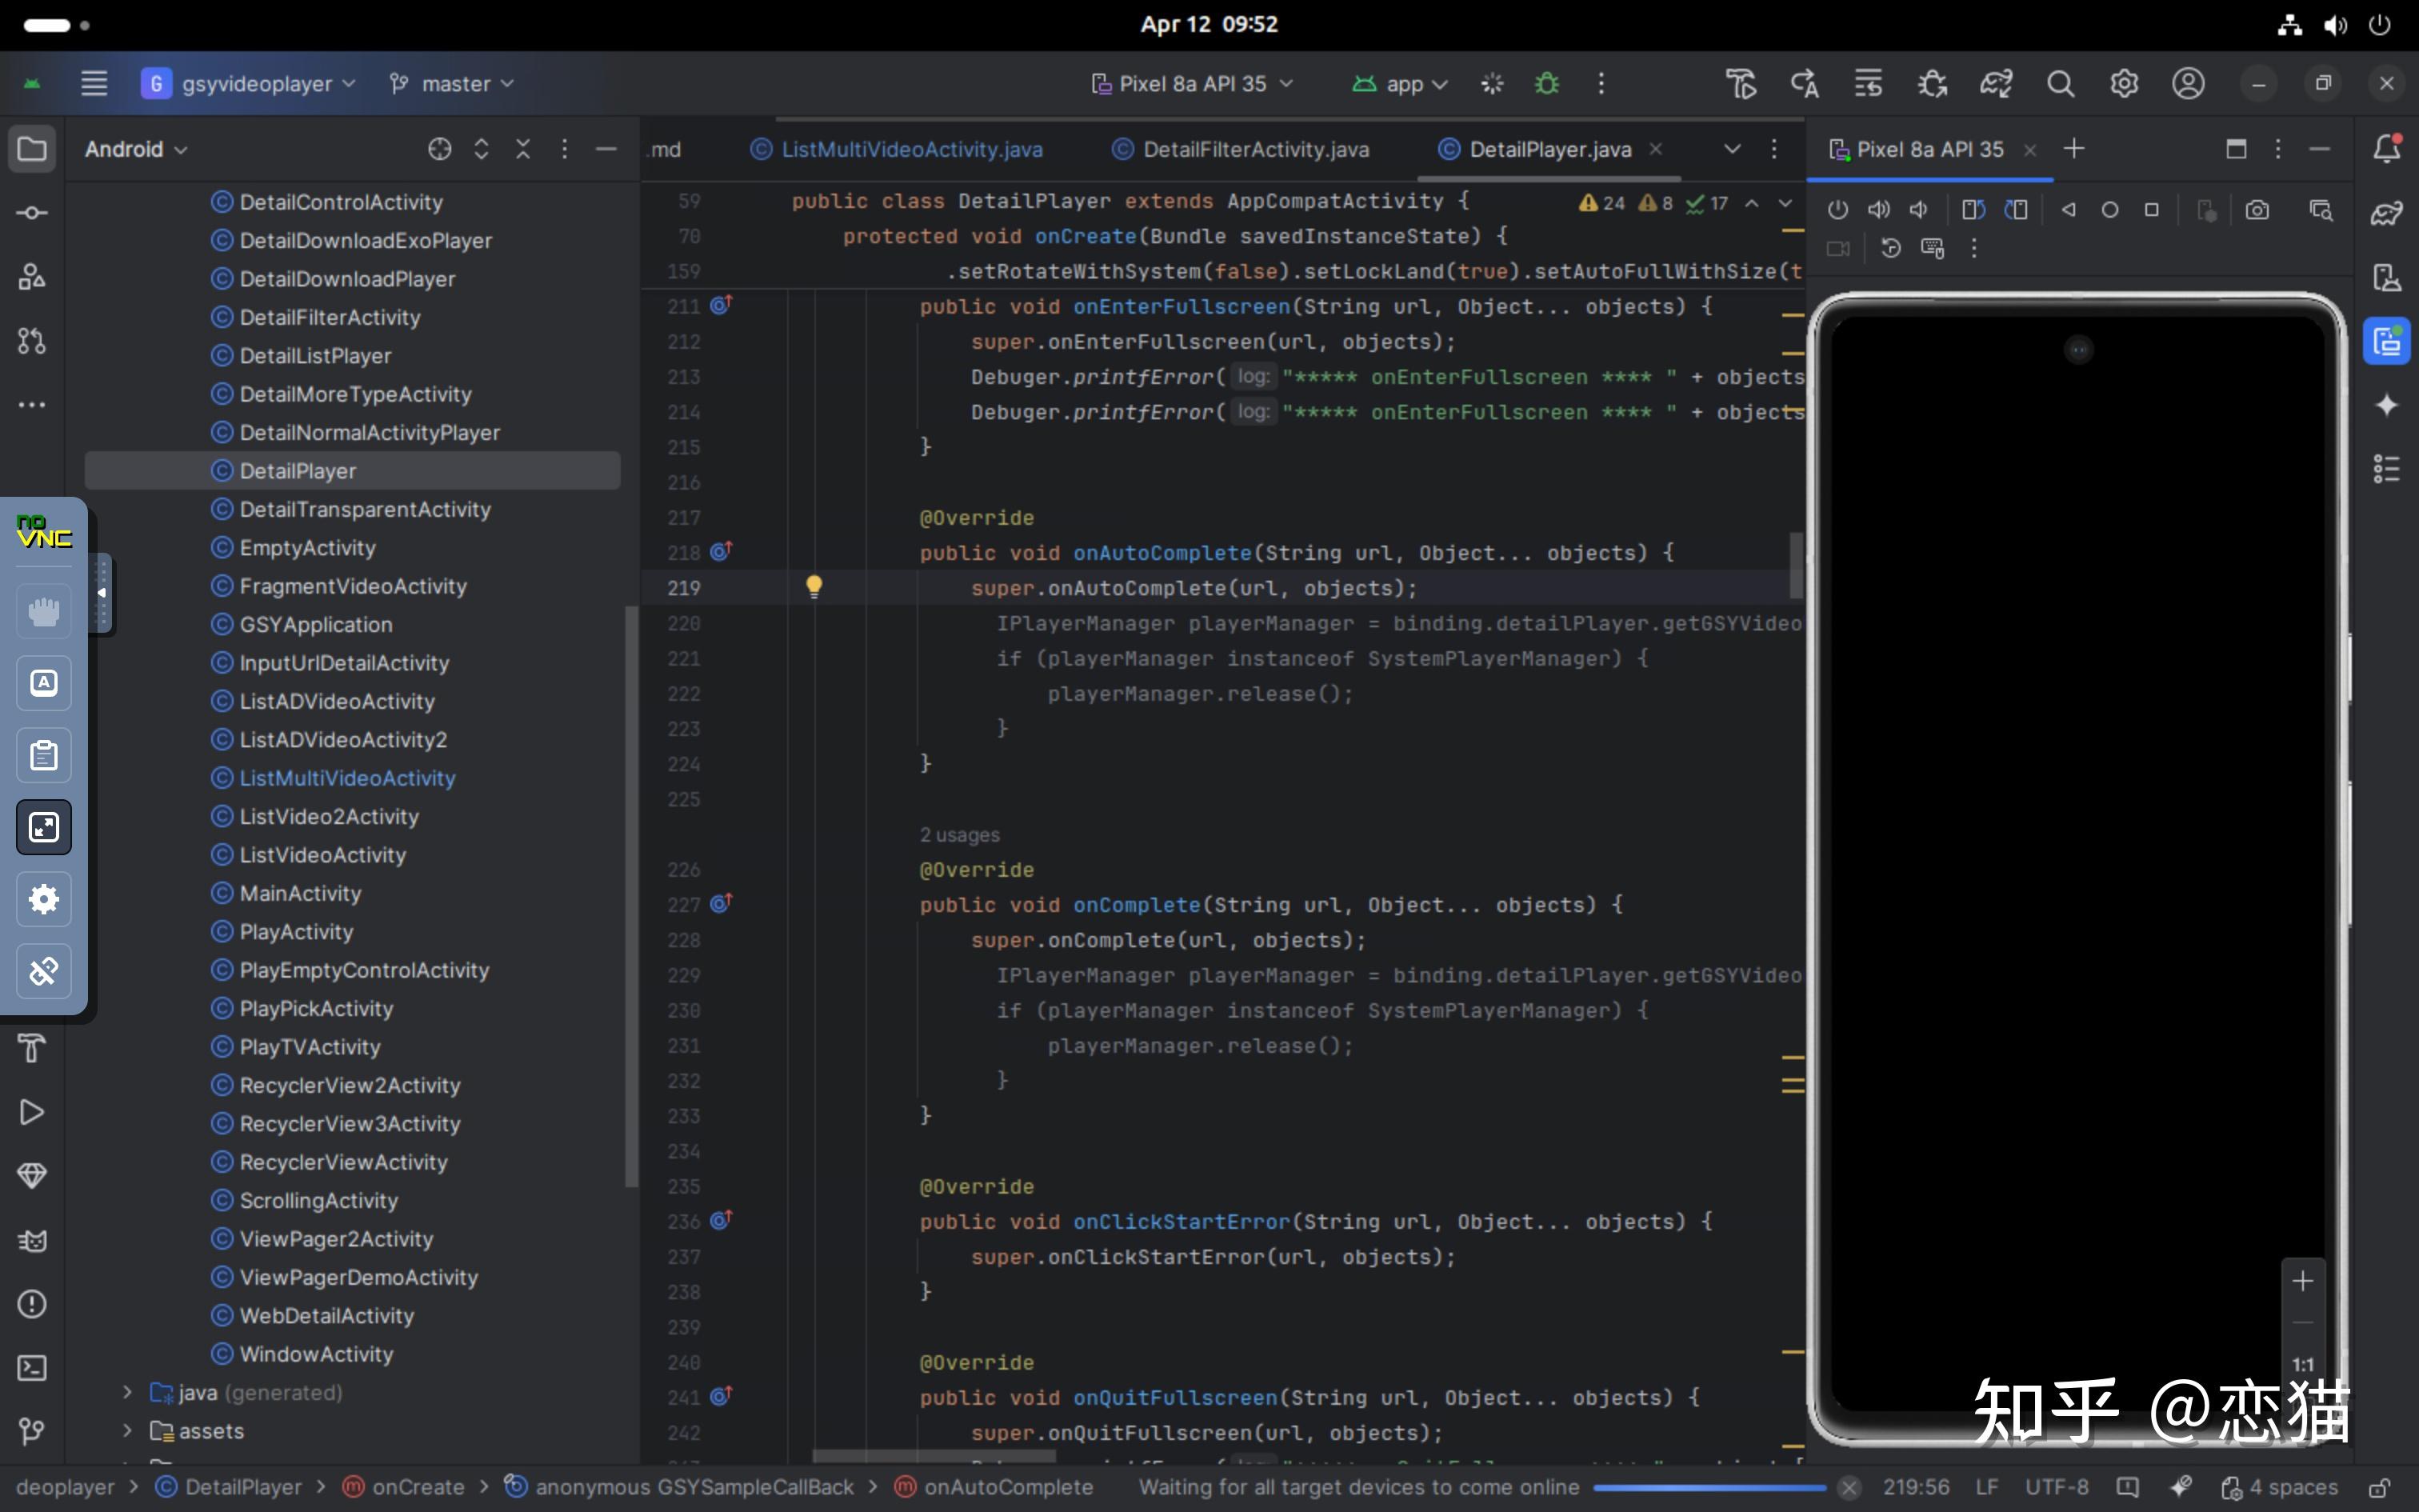Image resolution: width=2419 pixels, height=1512 pixels.
Task: Click Select Opened File target icon
Action: click(440, 149)
